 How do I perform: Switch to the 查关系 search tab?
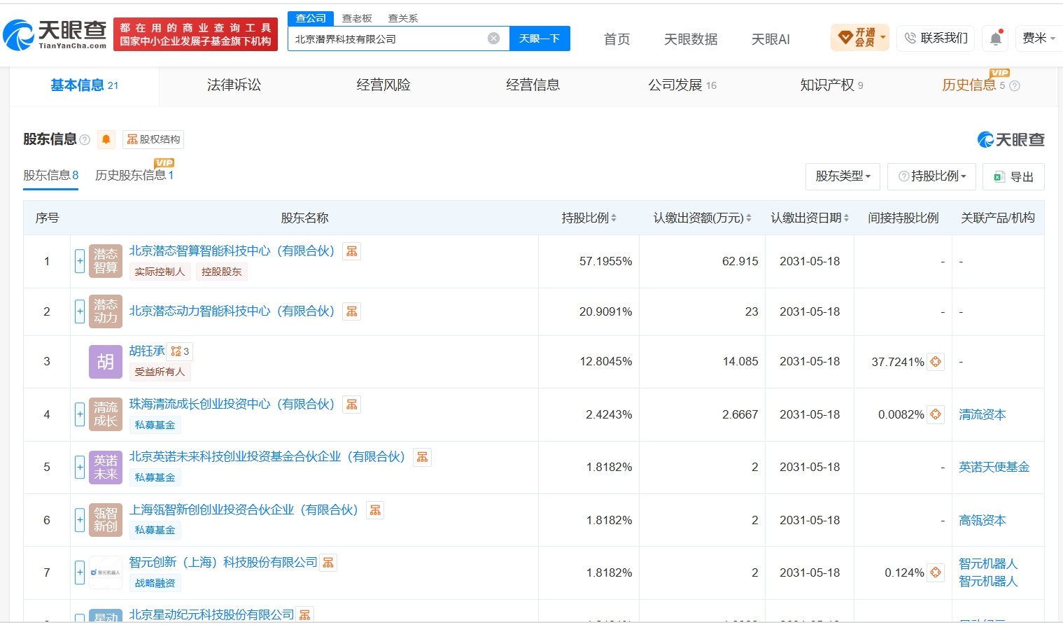(403, 18)
